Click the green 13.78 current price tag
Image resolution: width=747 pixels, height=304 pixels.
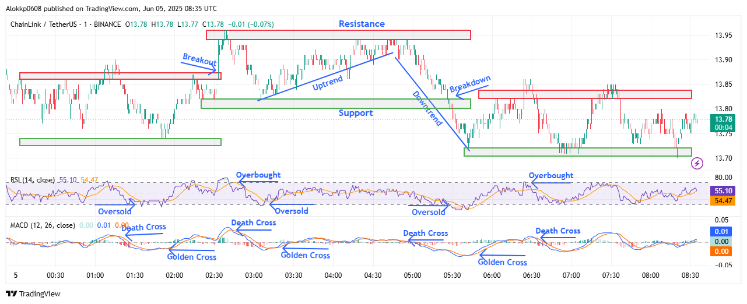point(722,123)
